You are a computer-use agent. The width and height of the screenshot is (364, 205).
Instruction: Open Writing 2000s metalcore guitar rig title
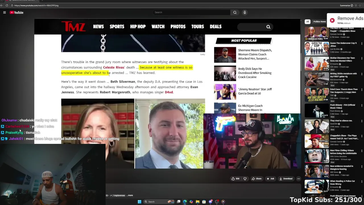tap(343, 75)
